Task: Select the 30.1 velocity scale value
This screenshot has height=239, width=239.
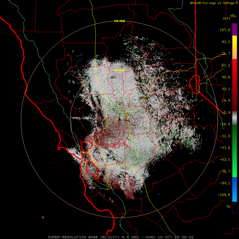Action: click(x=226, y=89)
